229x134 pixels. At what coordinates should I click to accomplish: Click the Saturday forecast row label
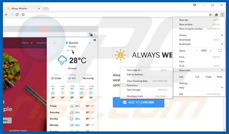[x=54, y=112]
